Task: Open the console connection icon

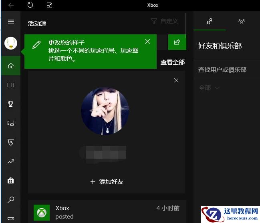Action: coord(11,219)
